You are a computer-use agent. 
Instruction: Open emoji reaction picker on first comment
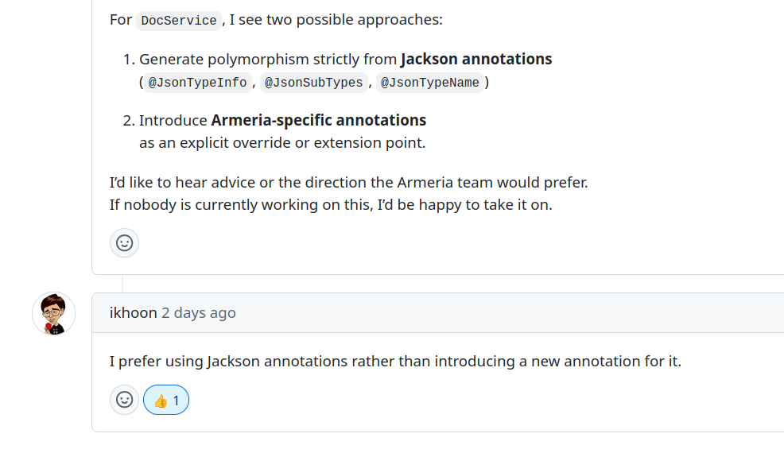[x=124, y=243]
